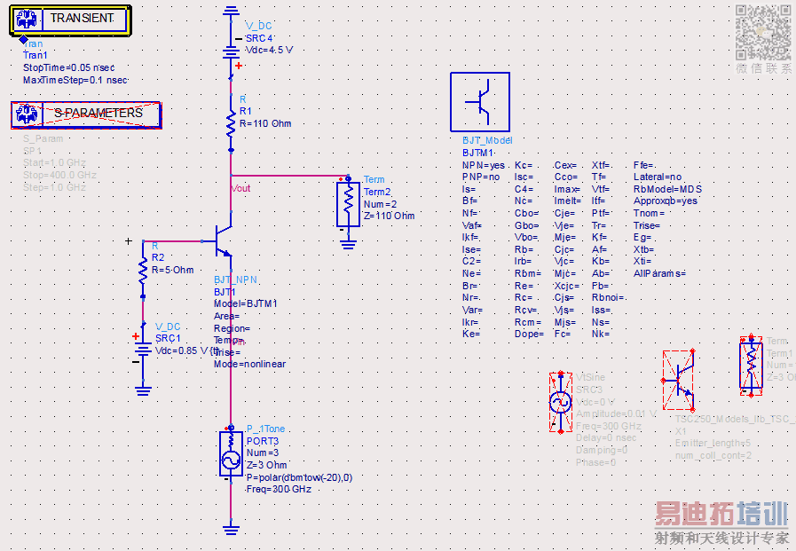Click the Mode=nonlinear parameter text
796x551 pixels.
coord(249,364)
